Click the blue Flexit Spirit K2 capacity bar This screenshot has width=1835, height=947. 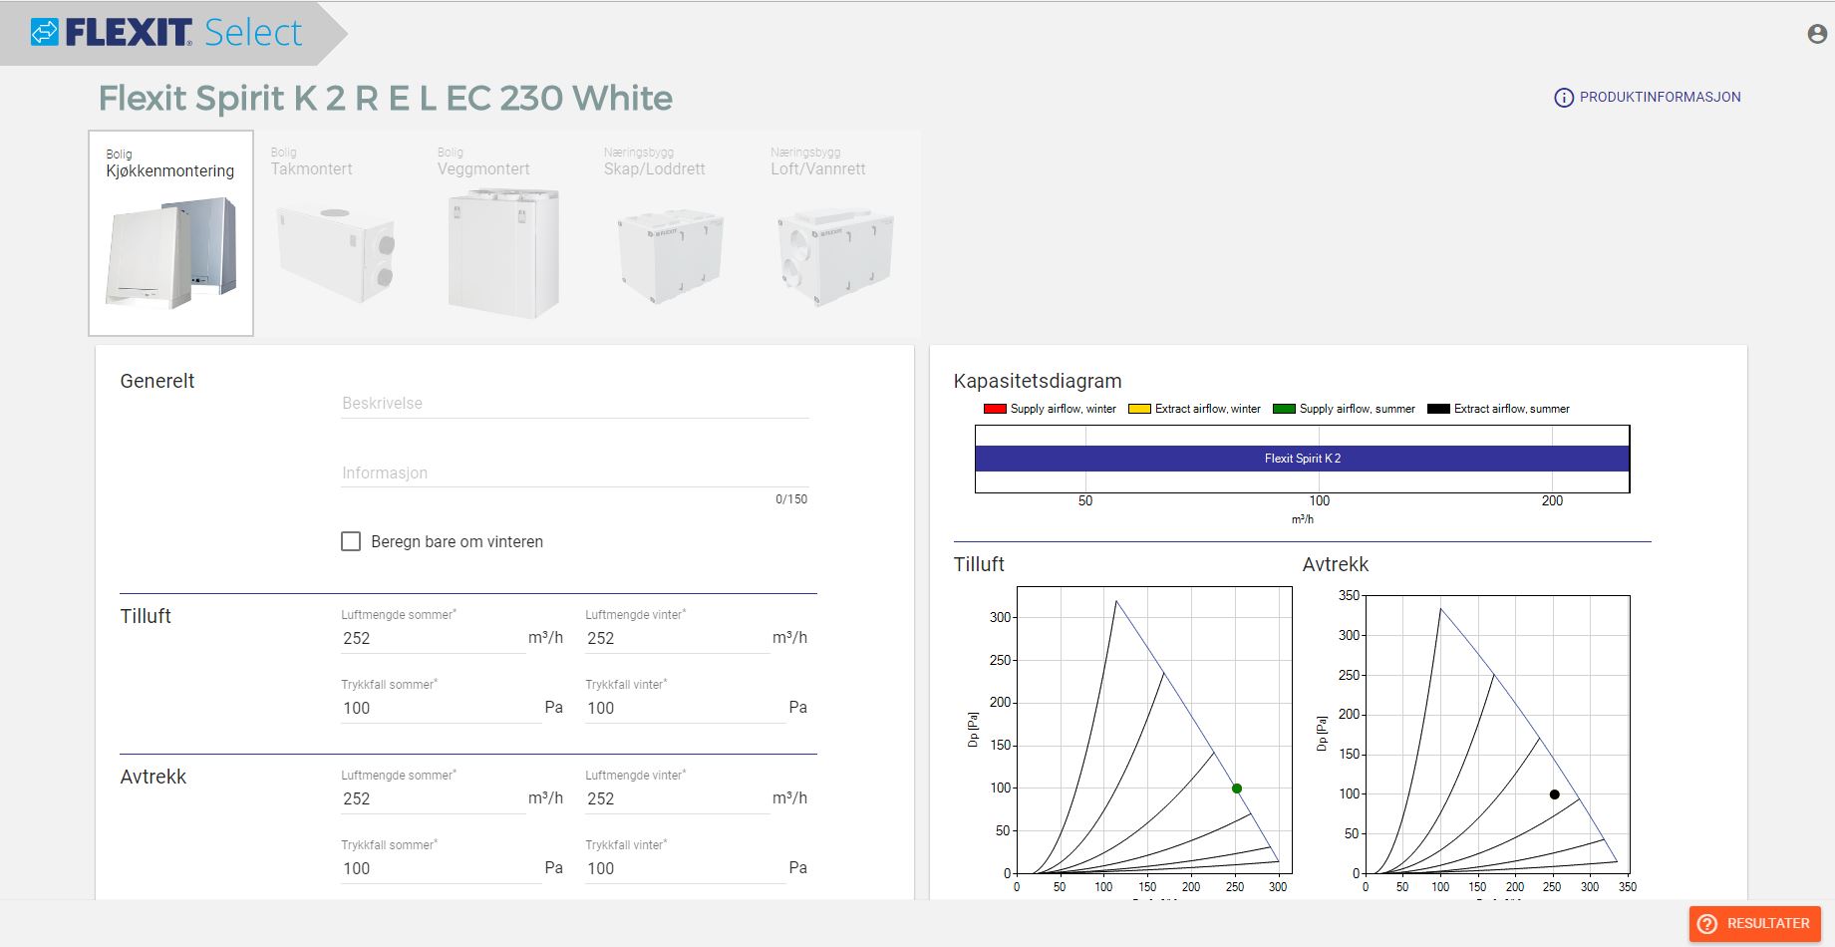[x=1302, y=459]
